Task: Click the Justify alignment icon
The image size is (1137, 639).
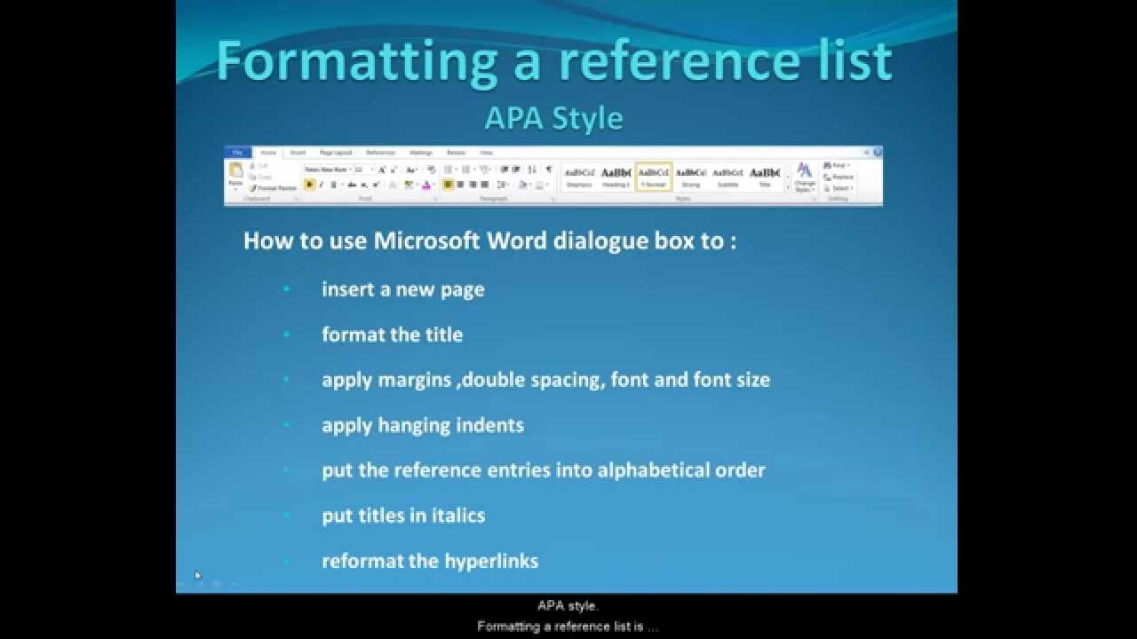Action: tap(485, 185)
